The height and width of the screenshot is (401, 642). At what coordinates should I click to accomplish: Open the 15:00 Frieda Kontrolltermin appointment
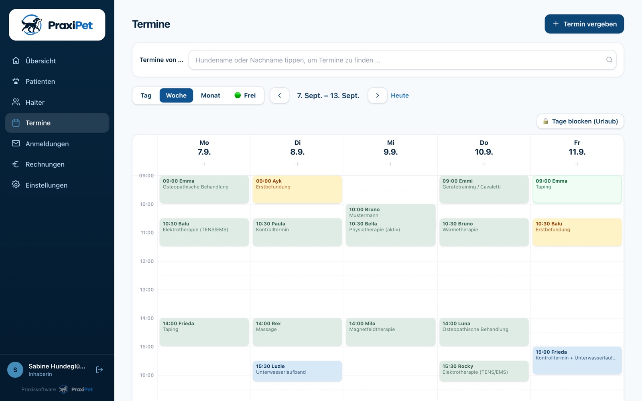577,360
